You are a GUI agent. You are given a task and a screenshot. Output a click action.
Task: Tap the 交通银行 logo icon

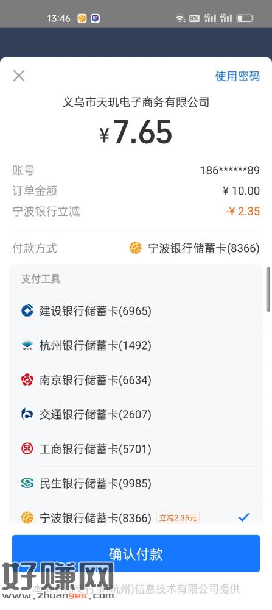click(x=27, y=414)
